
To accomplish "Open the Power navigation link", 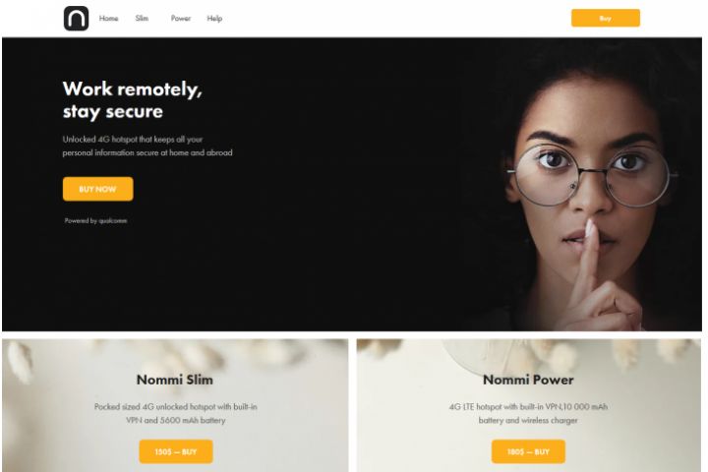I will tap(181, 19).
